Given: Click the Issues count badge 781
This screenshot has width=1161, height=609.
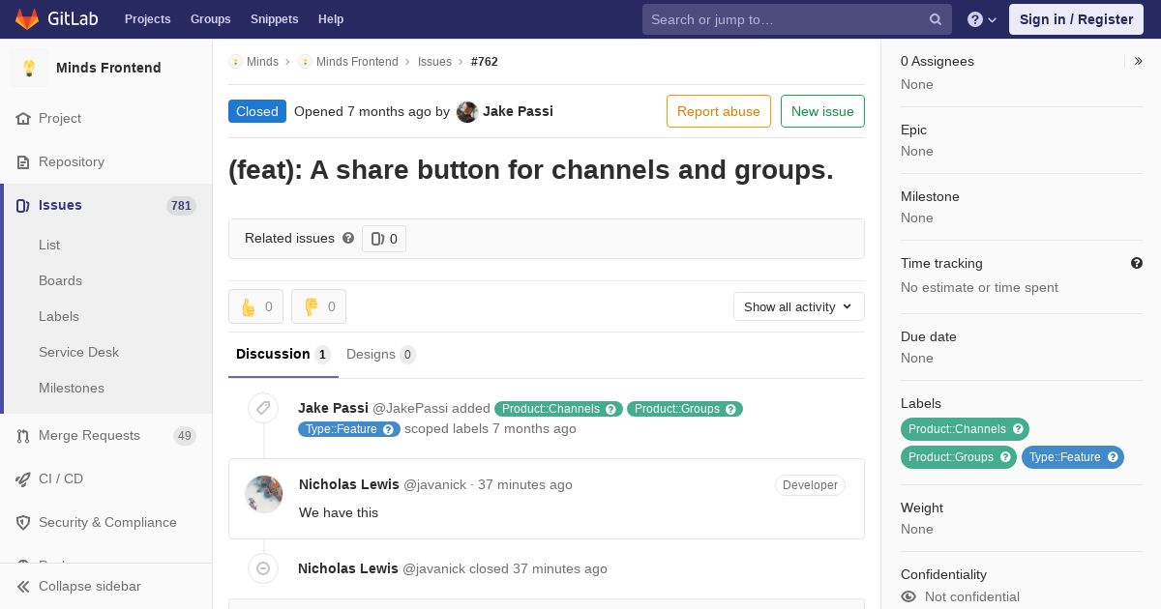Looking at the screenshot, I should tap(181, 206).
